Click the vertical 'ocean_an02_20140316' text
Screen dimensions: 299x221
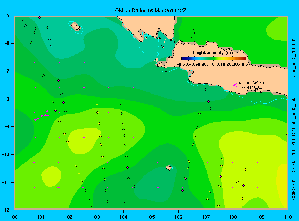tap(294, 58)
